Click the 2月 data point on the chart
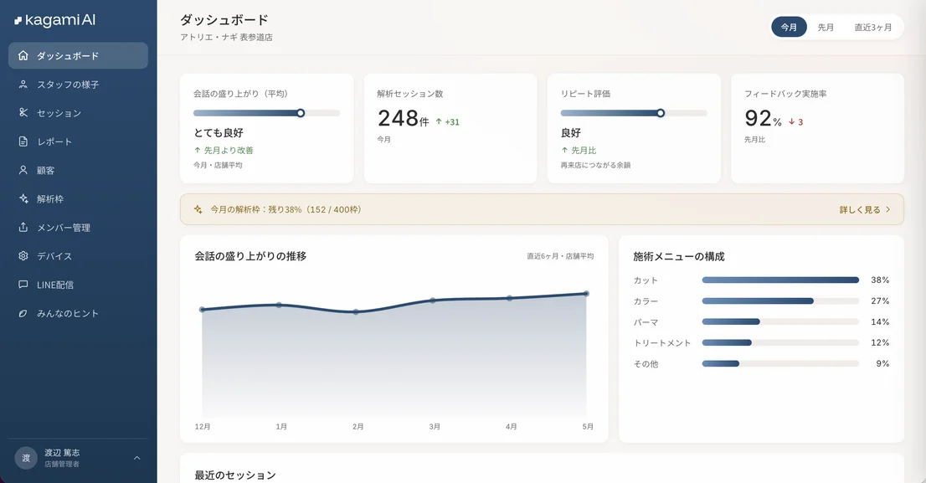Screen dimensions: 926x483 [x=356, y=311]
